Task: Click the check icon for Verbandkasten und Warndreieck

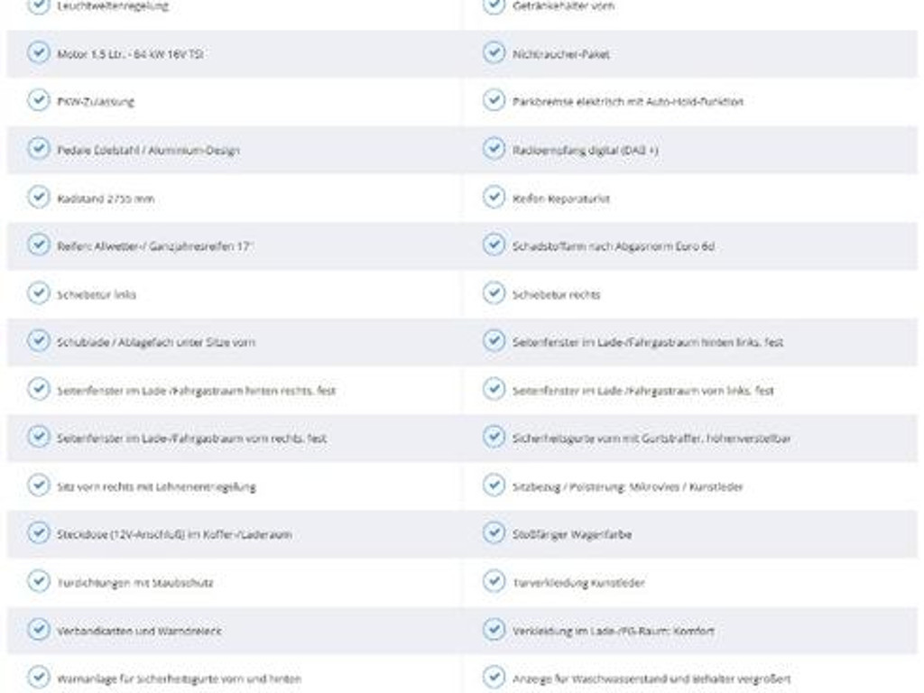Action: (x=38, y=630)
